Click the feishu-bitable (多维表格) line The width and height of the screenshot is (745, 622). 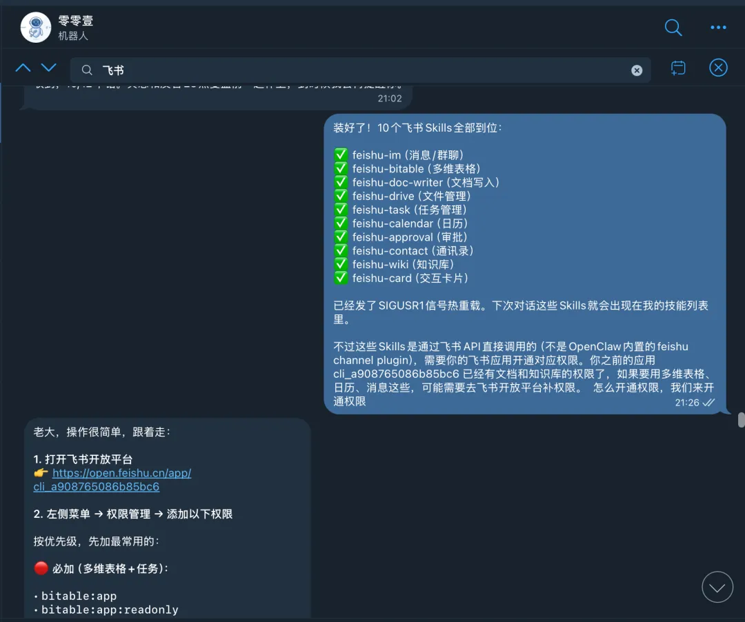[416, 168]
